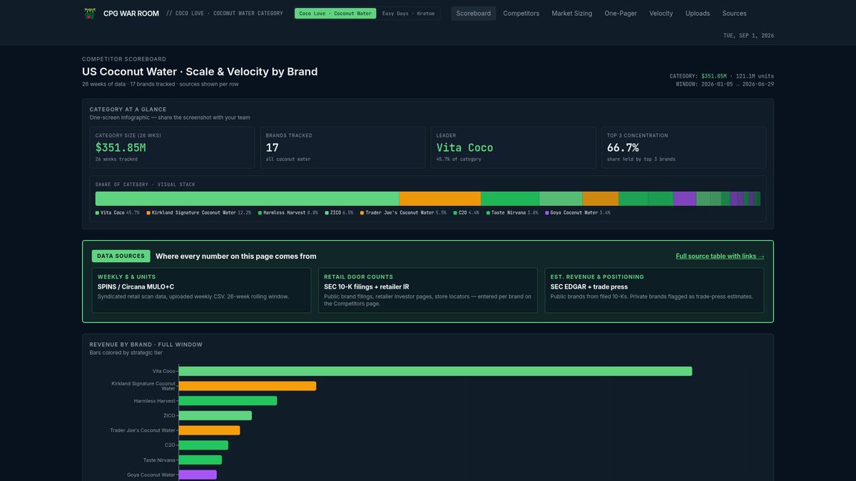
Task: Click the Taste Nirvana 3.8% legend entry
Action: pyautogui.click(x=512, y=212)
